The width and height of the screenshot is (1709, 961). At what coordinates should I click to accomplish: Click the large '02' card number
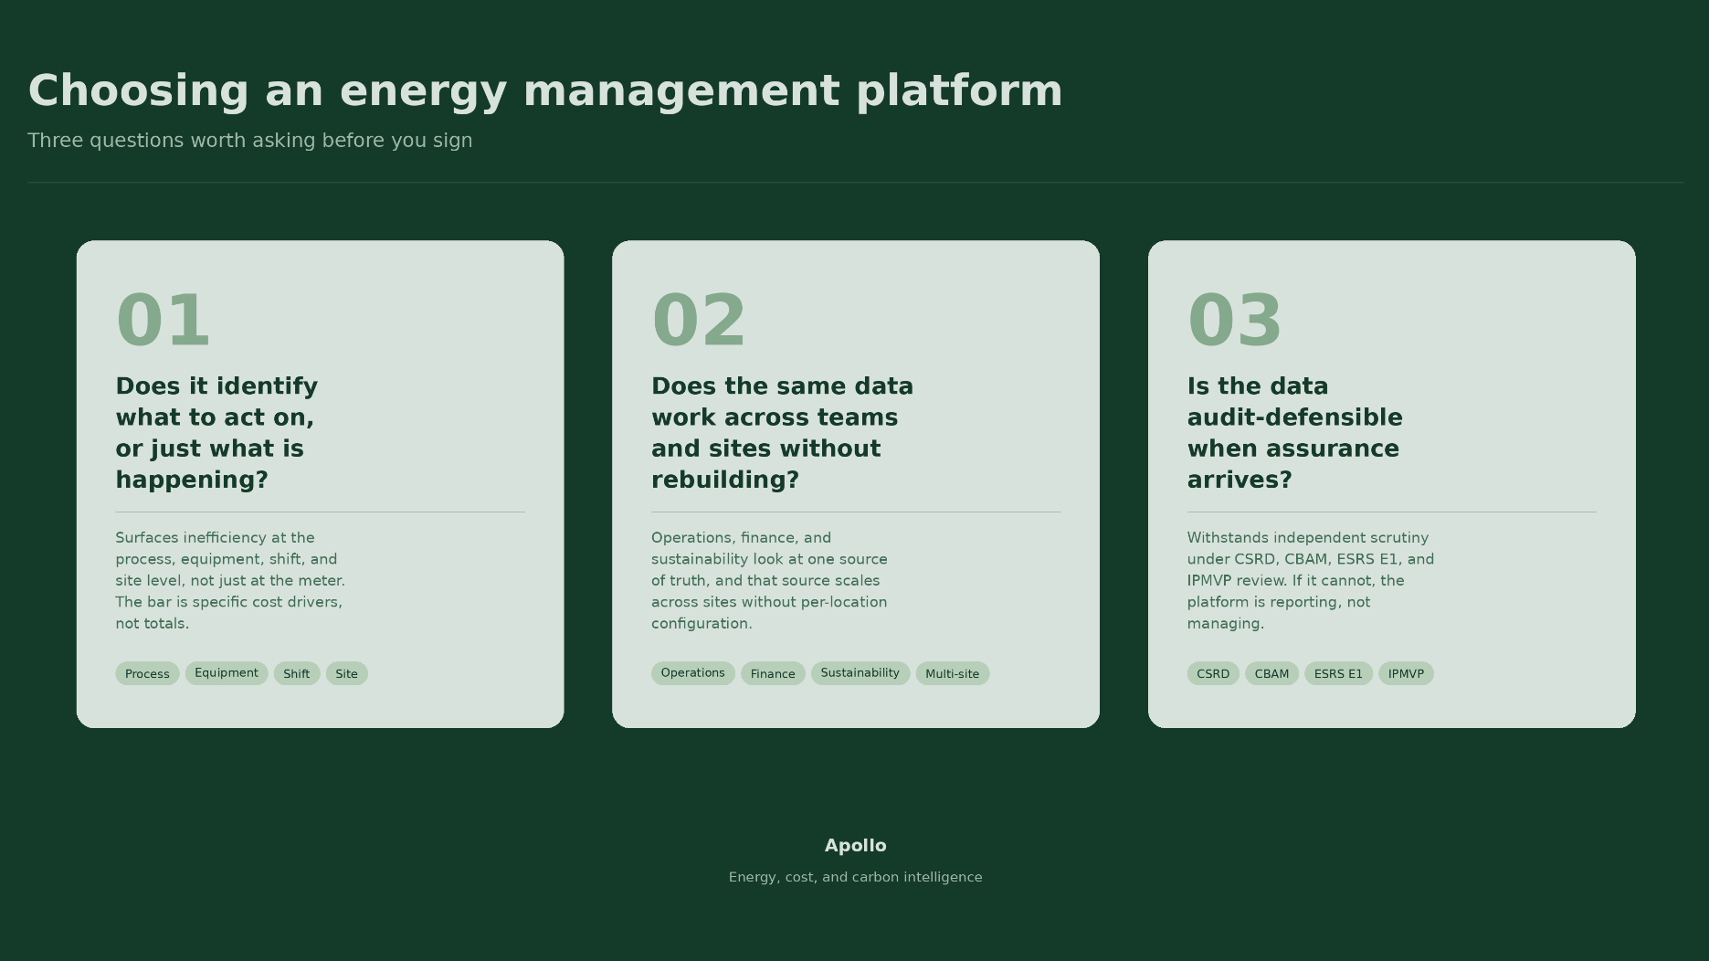pos(700,320)
